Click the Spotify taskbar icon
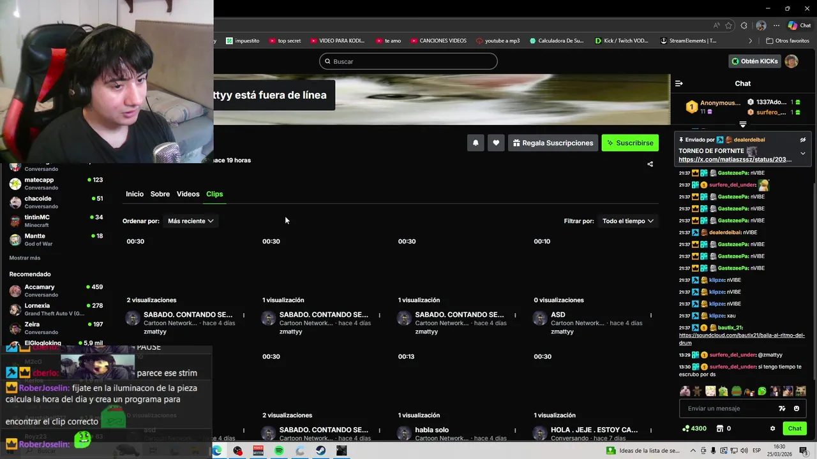Viewport: 817px width, 459px height. (279, 451)
